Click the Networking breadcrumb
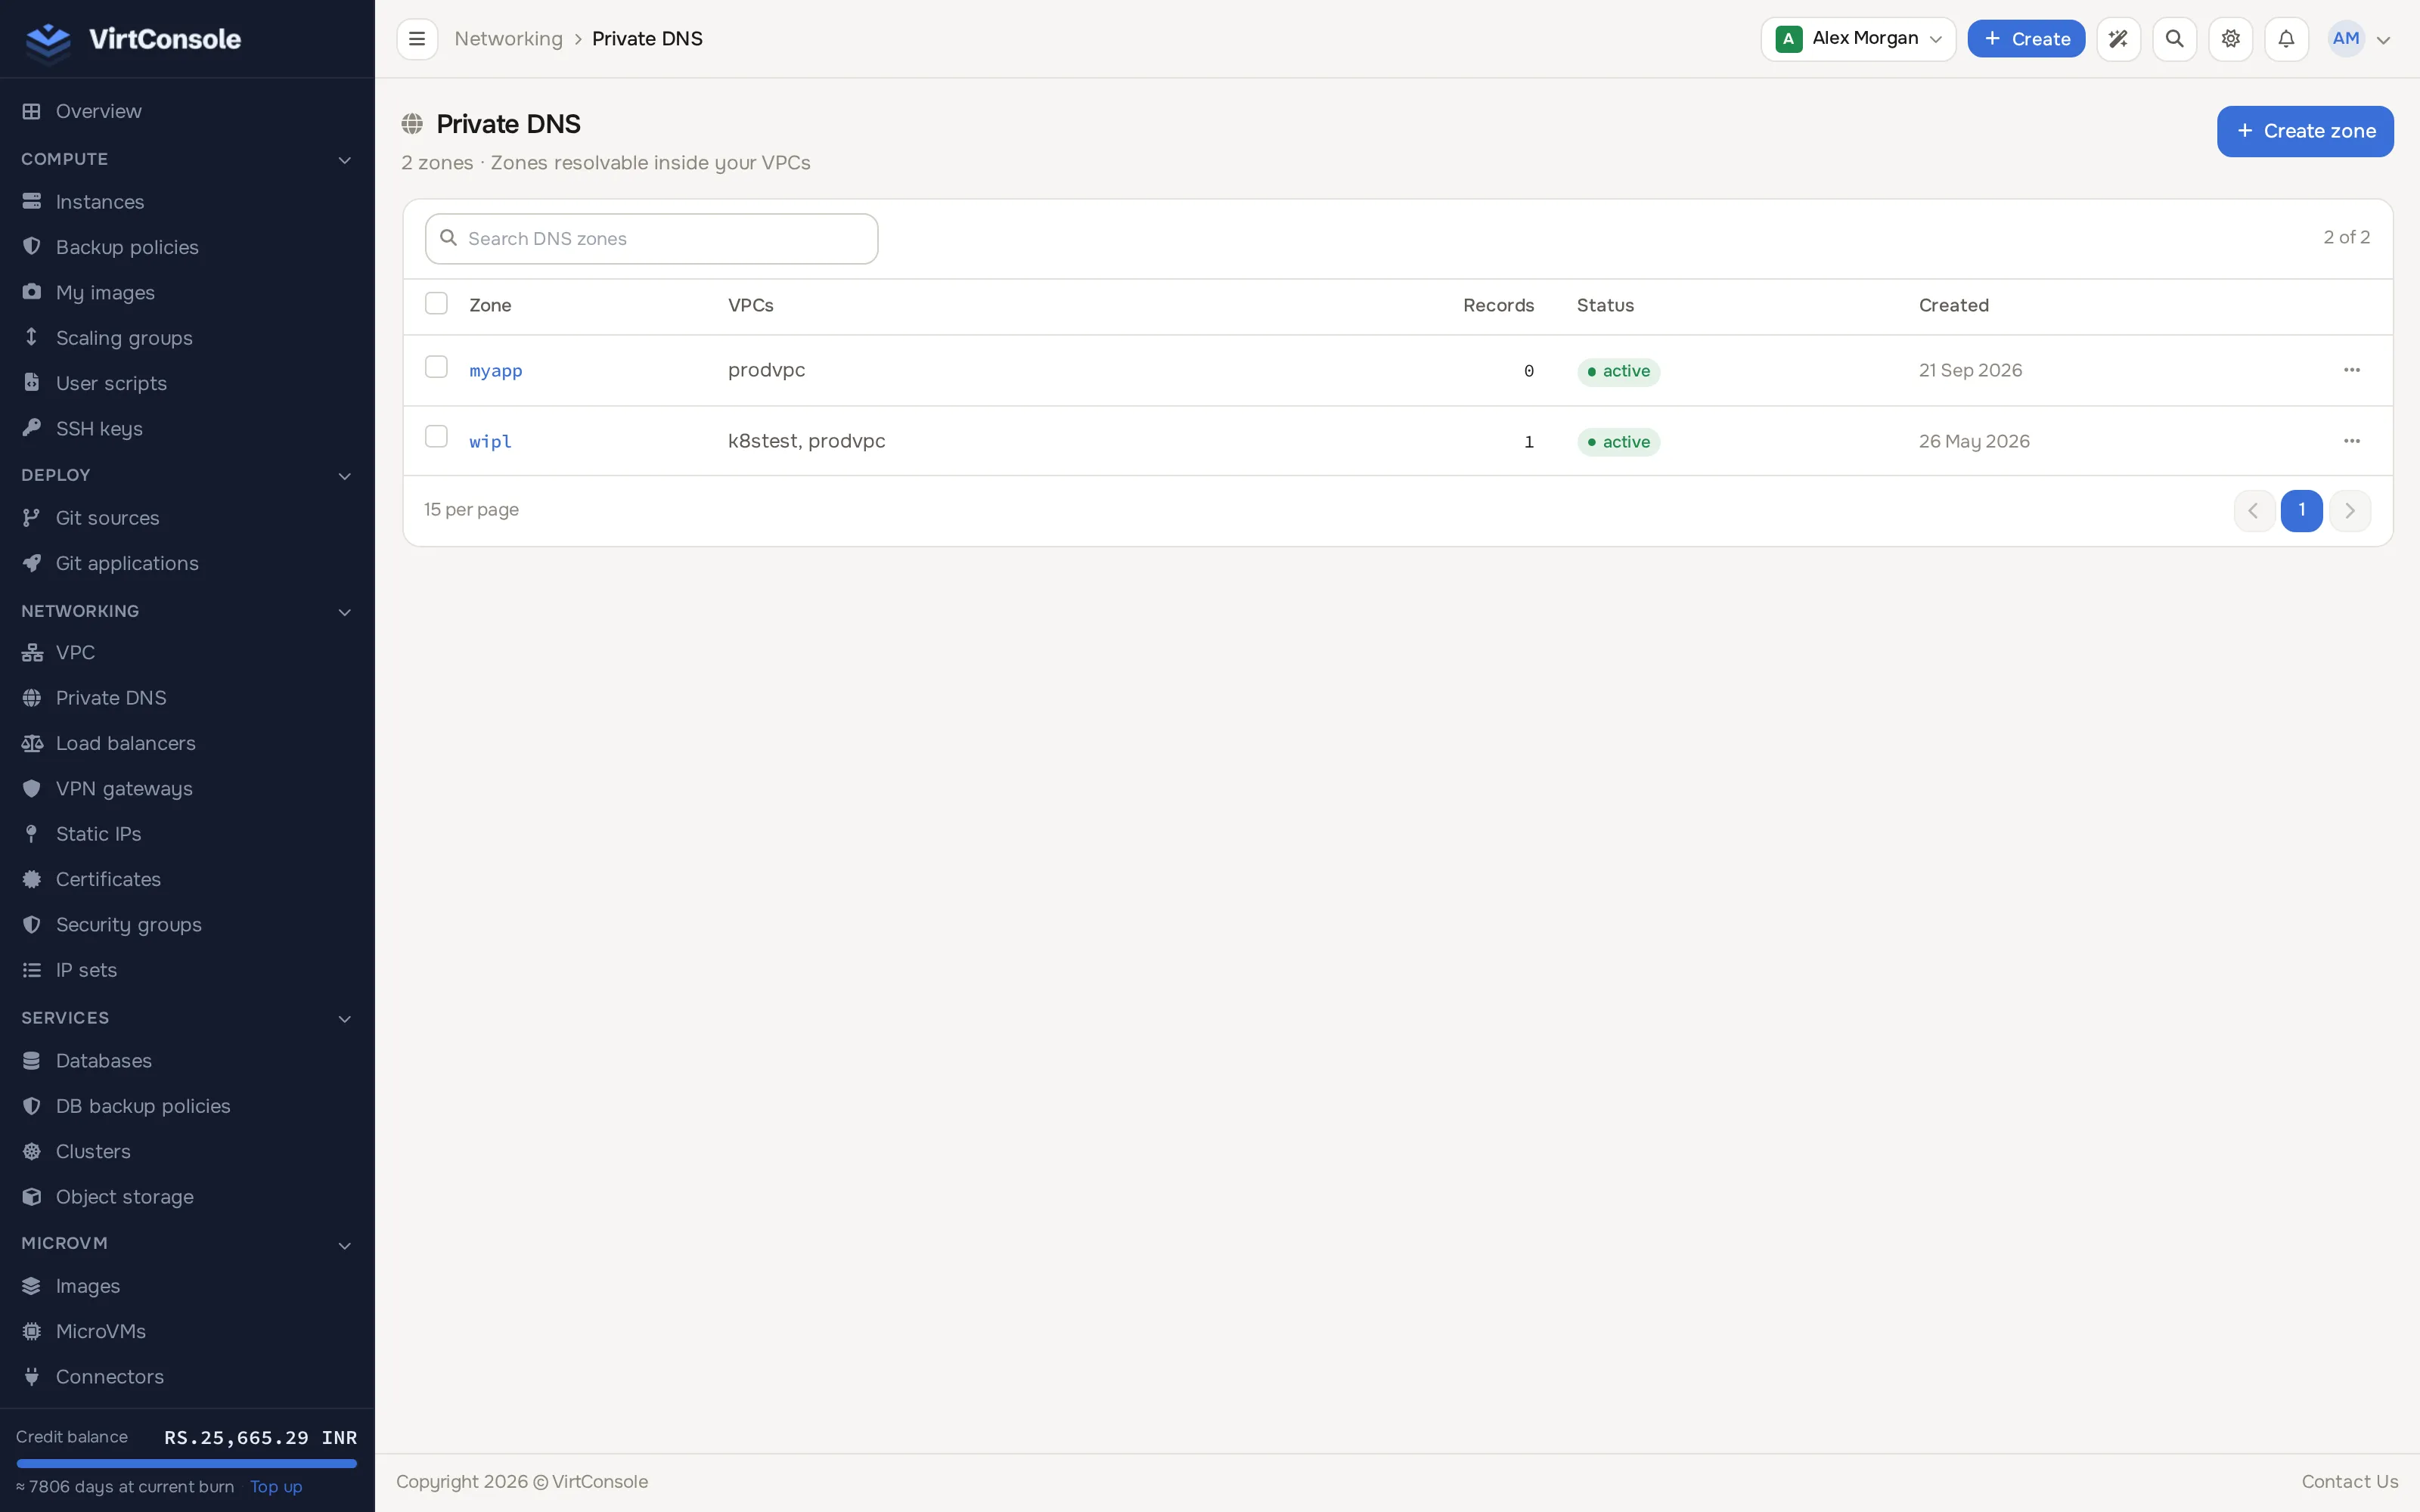 pyautogui.click(x=508, y=39)
